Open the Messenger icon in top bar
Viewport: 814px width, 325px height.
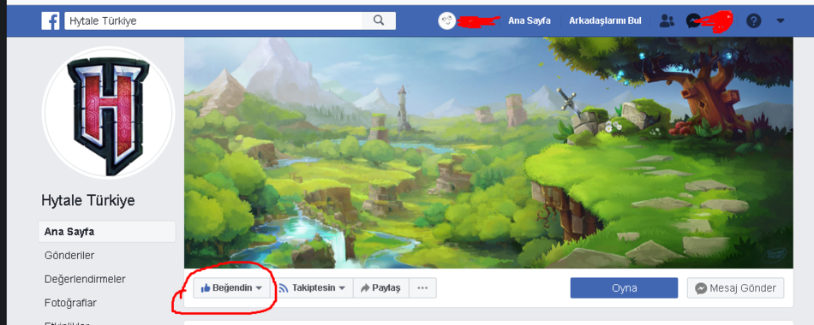pyautogui.click(x=692, y=21)
